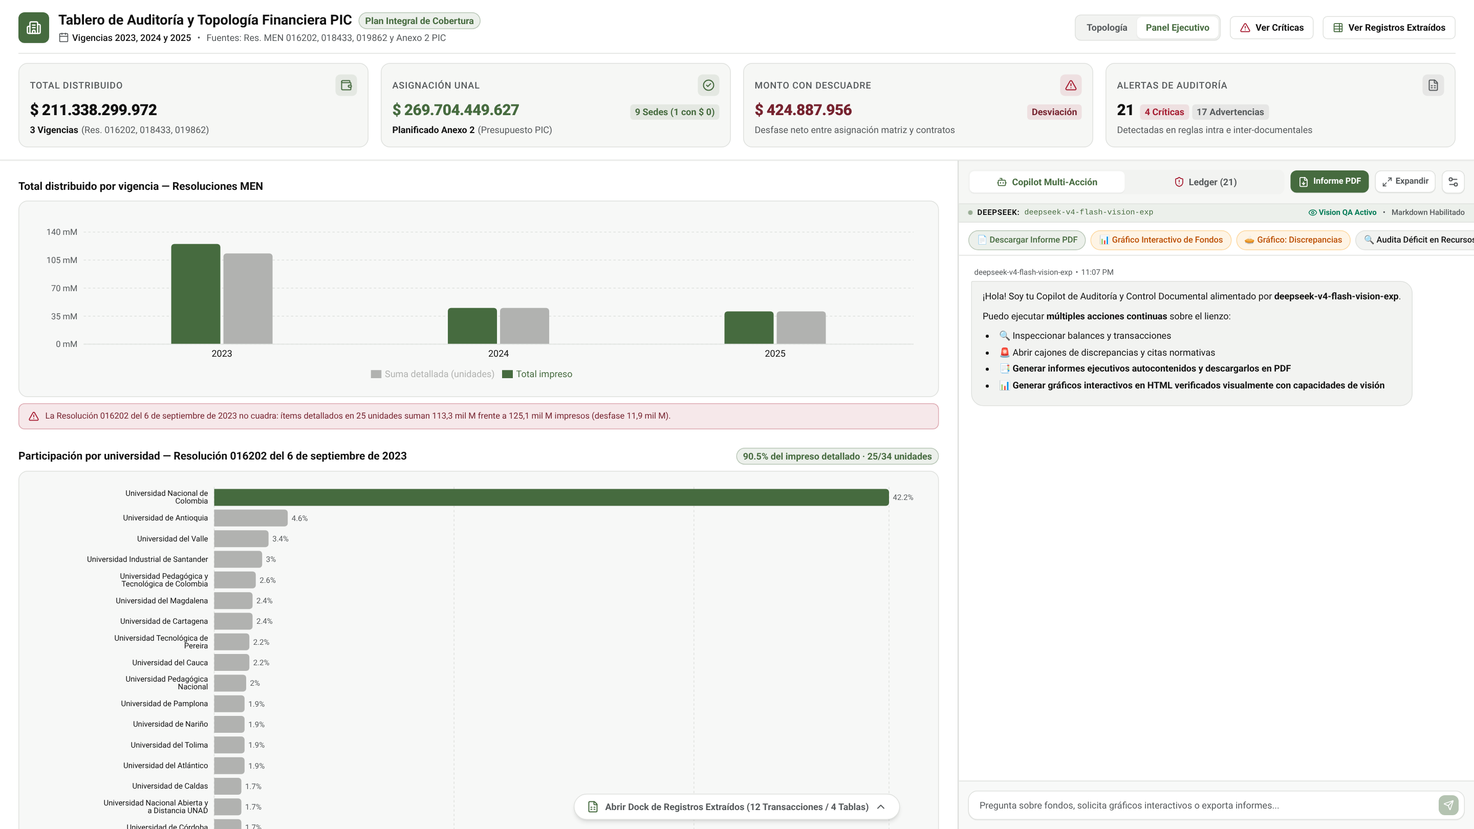Click the warning triangle in Monto con Descuadre card

point(1071,85)
